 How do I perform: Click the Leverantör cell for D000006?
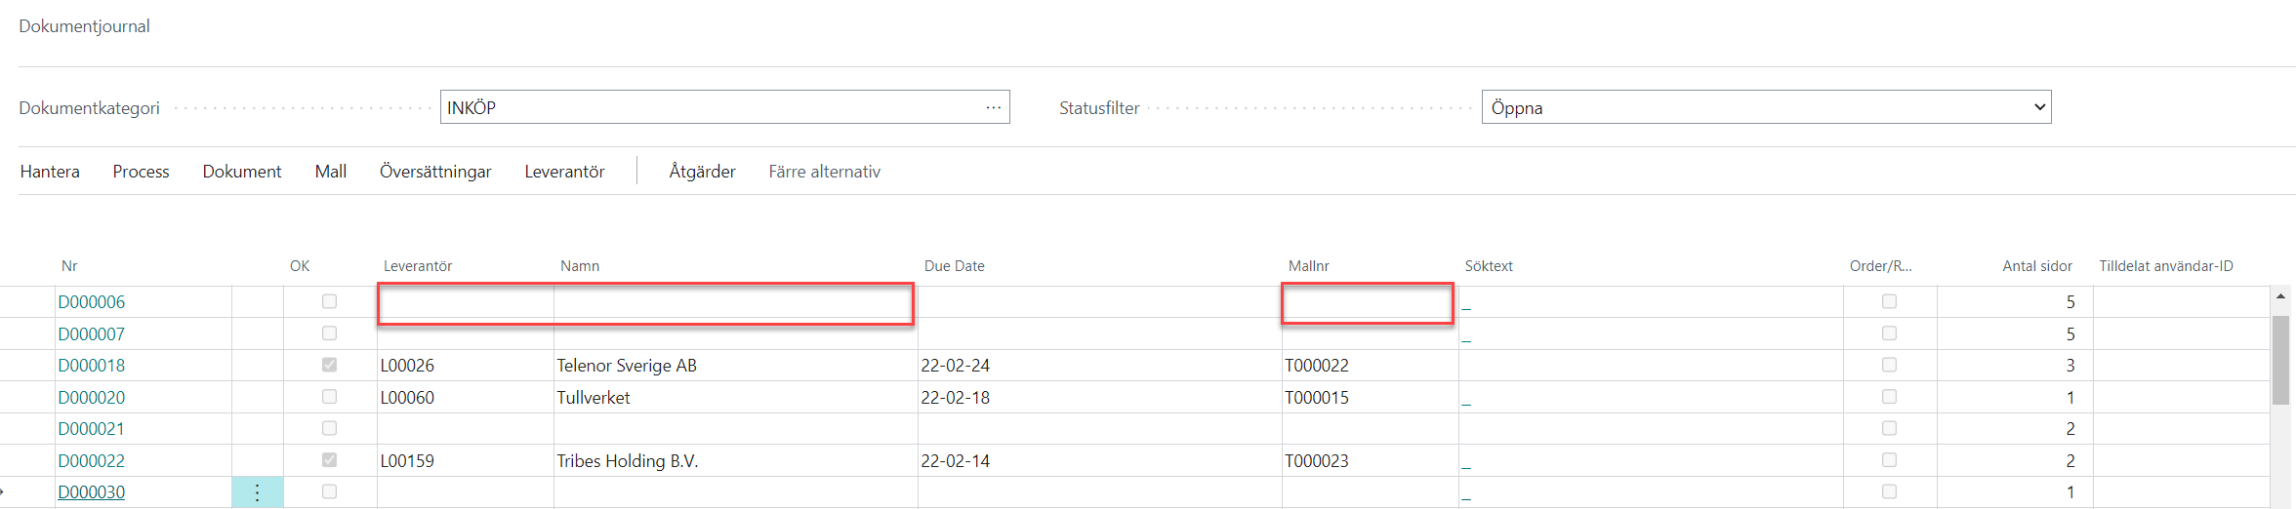[x=465, y=303]
